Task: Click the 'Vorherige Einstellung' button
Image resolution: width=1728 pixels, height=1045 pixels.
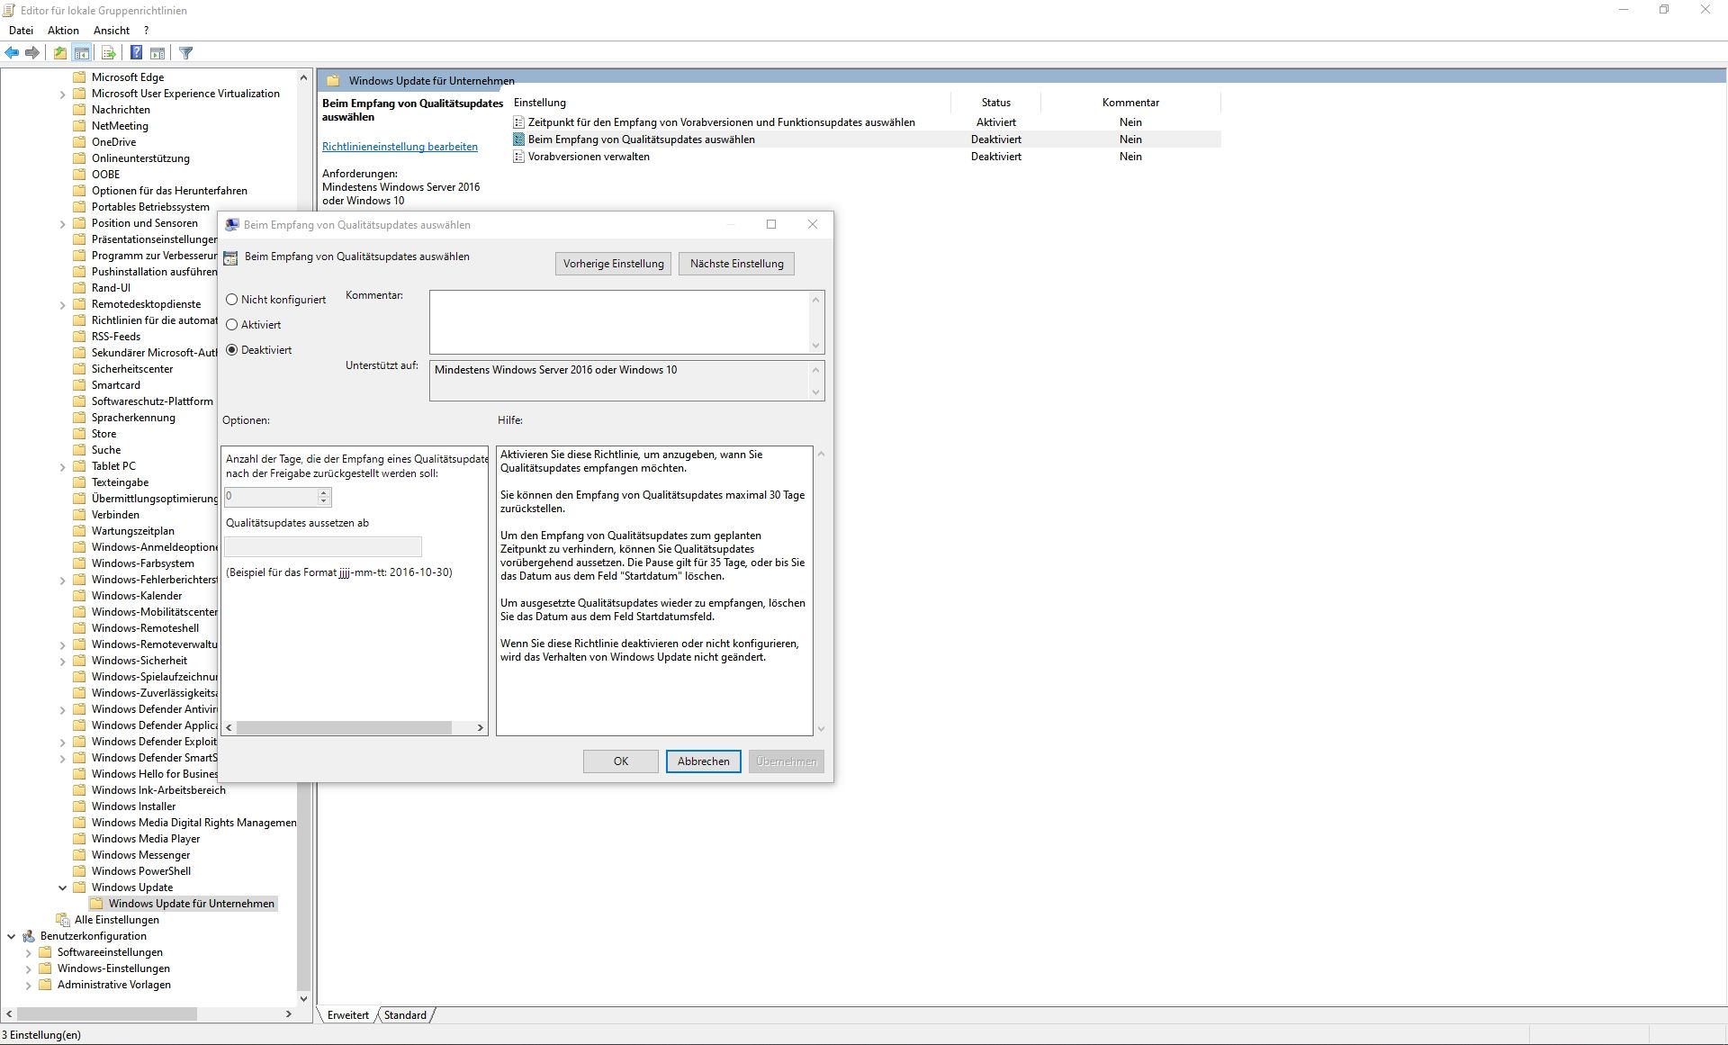Action: [614, 264]
